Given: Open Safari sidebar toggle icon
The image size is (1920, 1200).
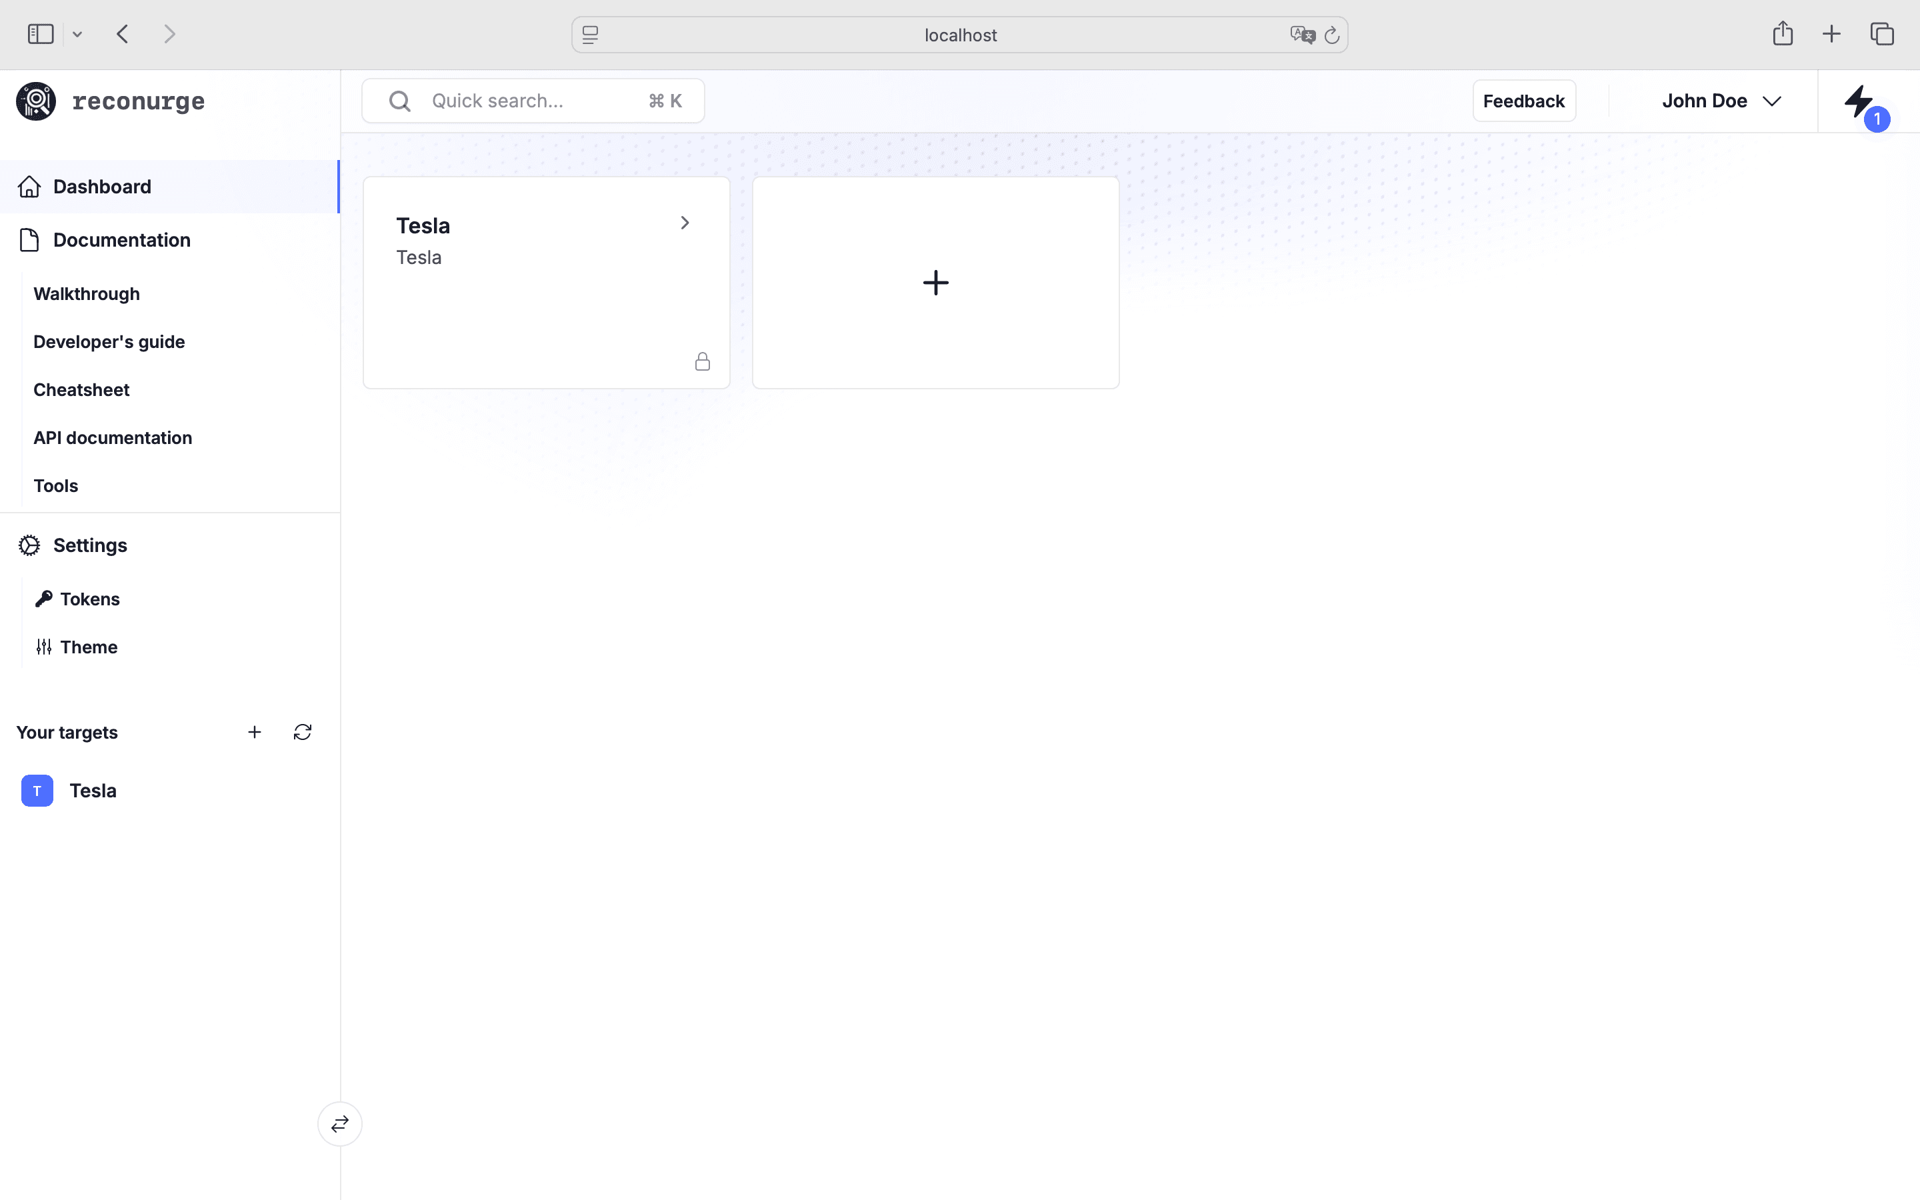Looking at the screenshot, I should [41, 34].
